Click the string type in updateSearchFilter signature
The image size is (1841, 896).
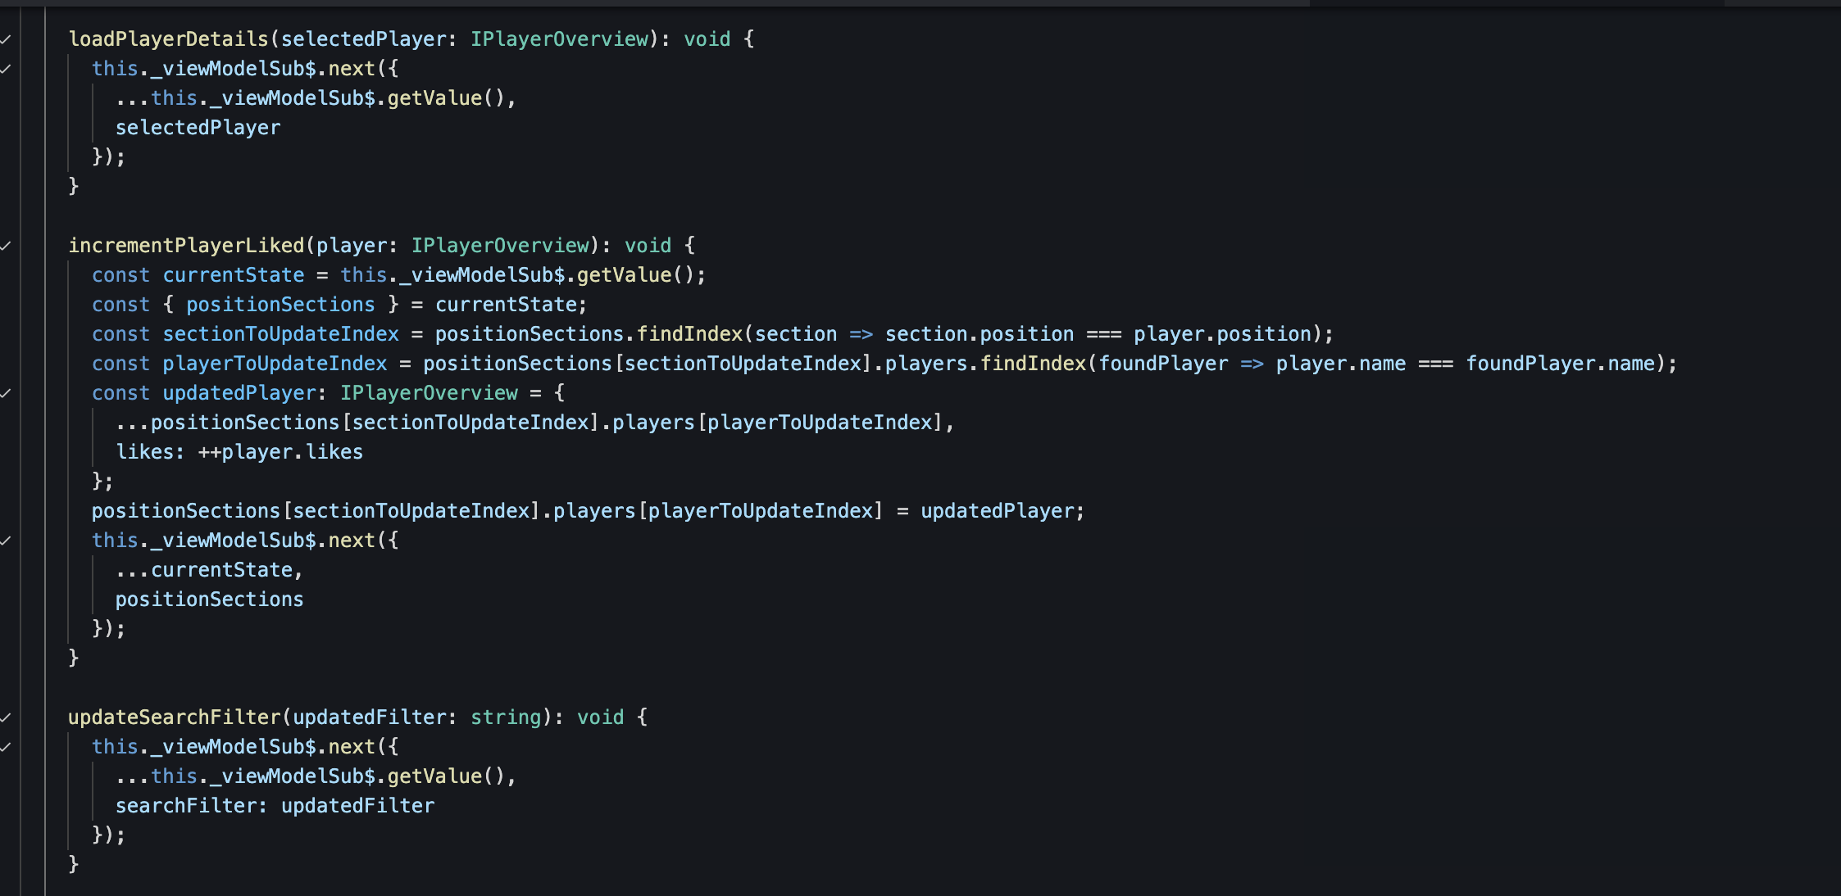tap(506, 717)
